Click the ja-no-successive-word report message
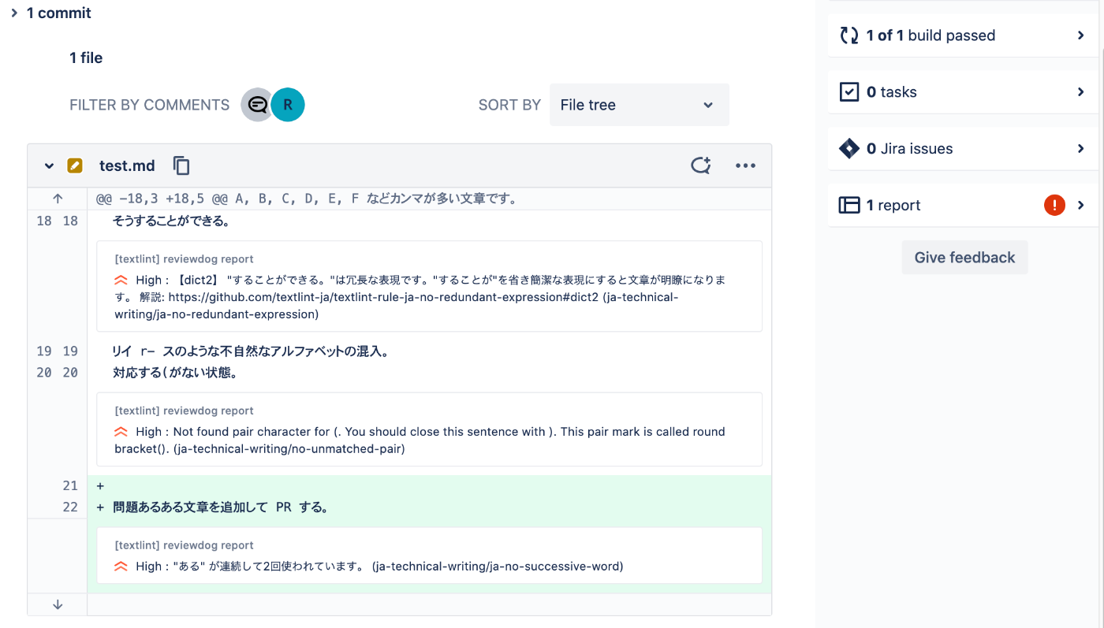 point(379,567)
